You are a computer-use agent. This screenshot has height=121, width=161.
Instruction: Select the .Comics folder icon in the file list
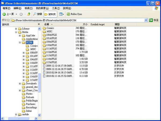(44, 28)
